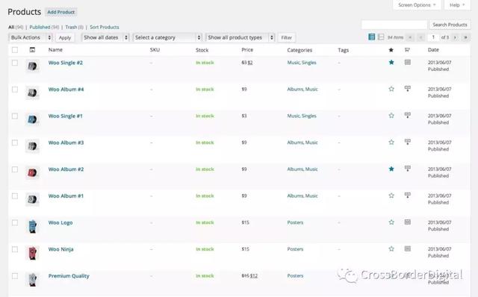Viewport: 478px width, 297px height.
Task: Check the box for Woo Album #3
Action: click(x=15, y=143)
